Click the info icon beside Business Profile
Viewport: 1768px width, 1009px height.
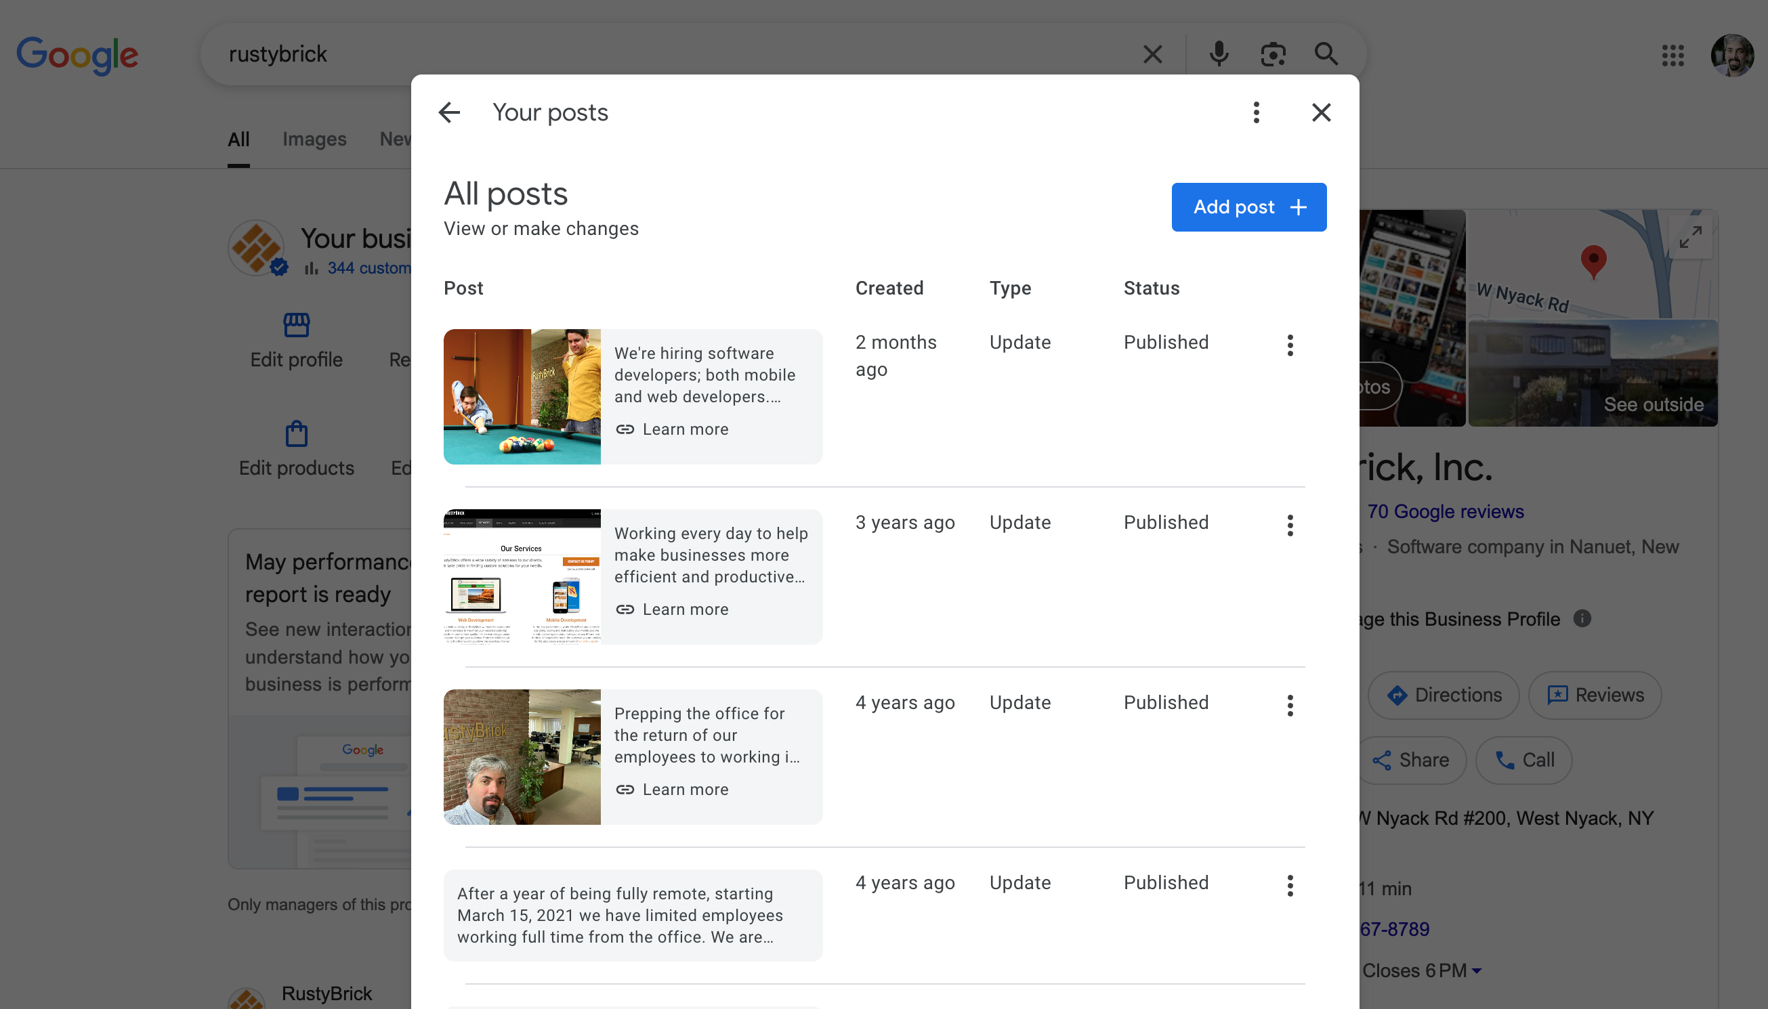tap(1584, 619)
